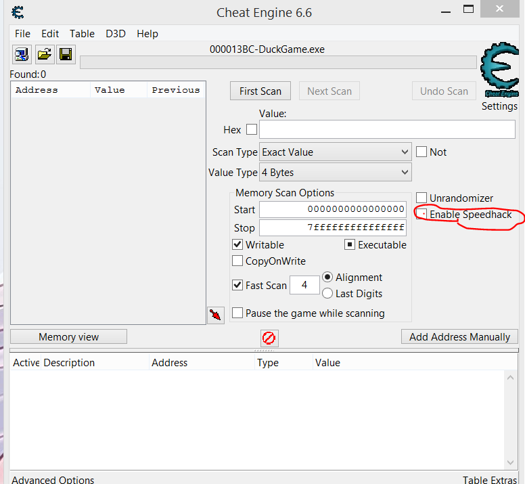Open the process list computer icon
The image size is (525, 484).
point(22,54)
